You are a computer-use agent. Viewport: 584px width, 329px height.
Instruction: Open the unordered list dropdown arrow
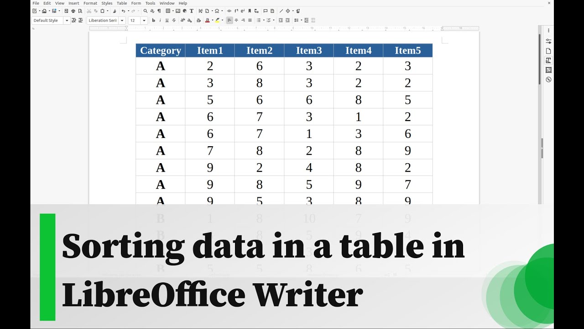[x=264, y=20]
